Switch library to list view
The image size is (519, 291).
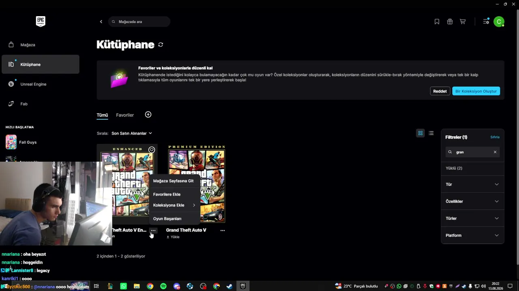tap(431, 133)
